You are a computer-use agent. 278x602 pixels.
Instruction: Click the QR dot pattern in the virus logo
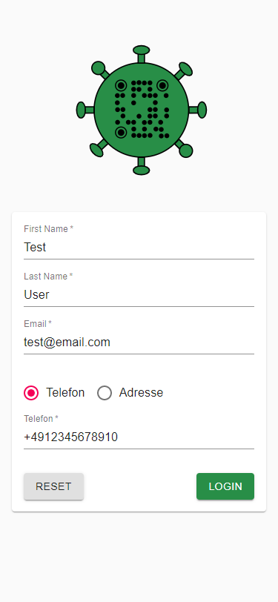pyautogui.click(x=142, y=109)
